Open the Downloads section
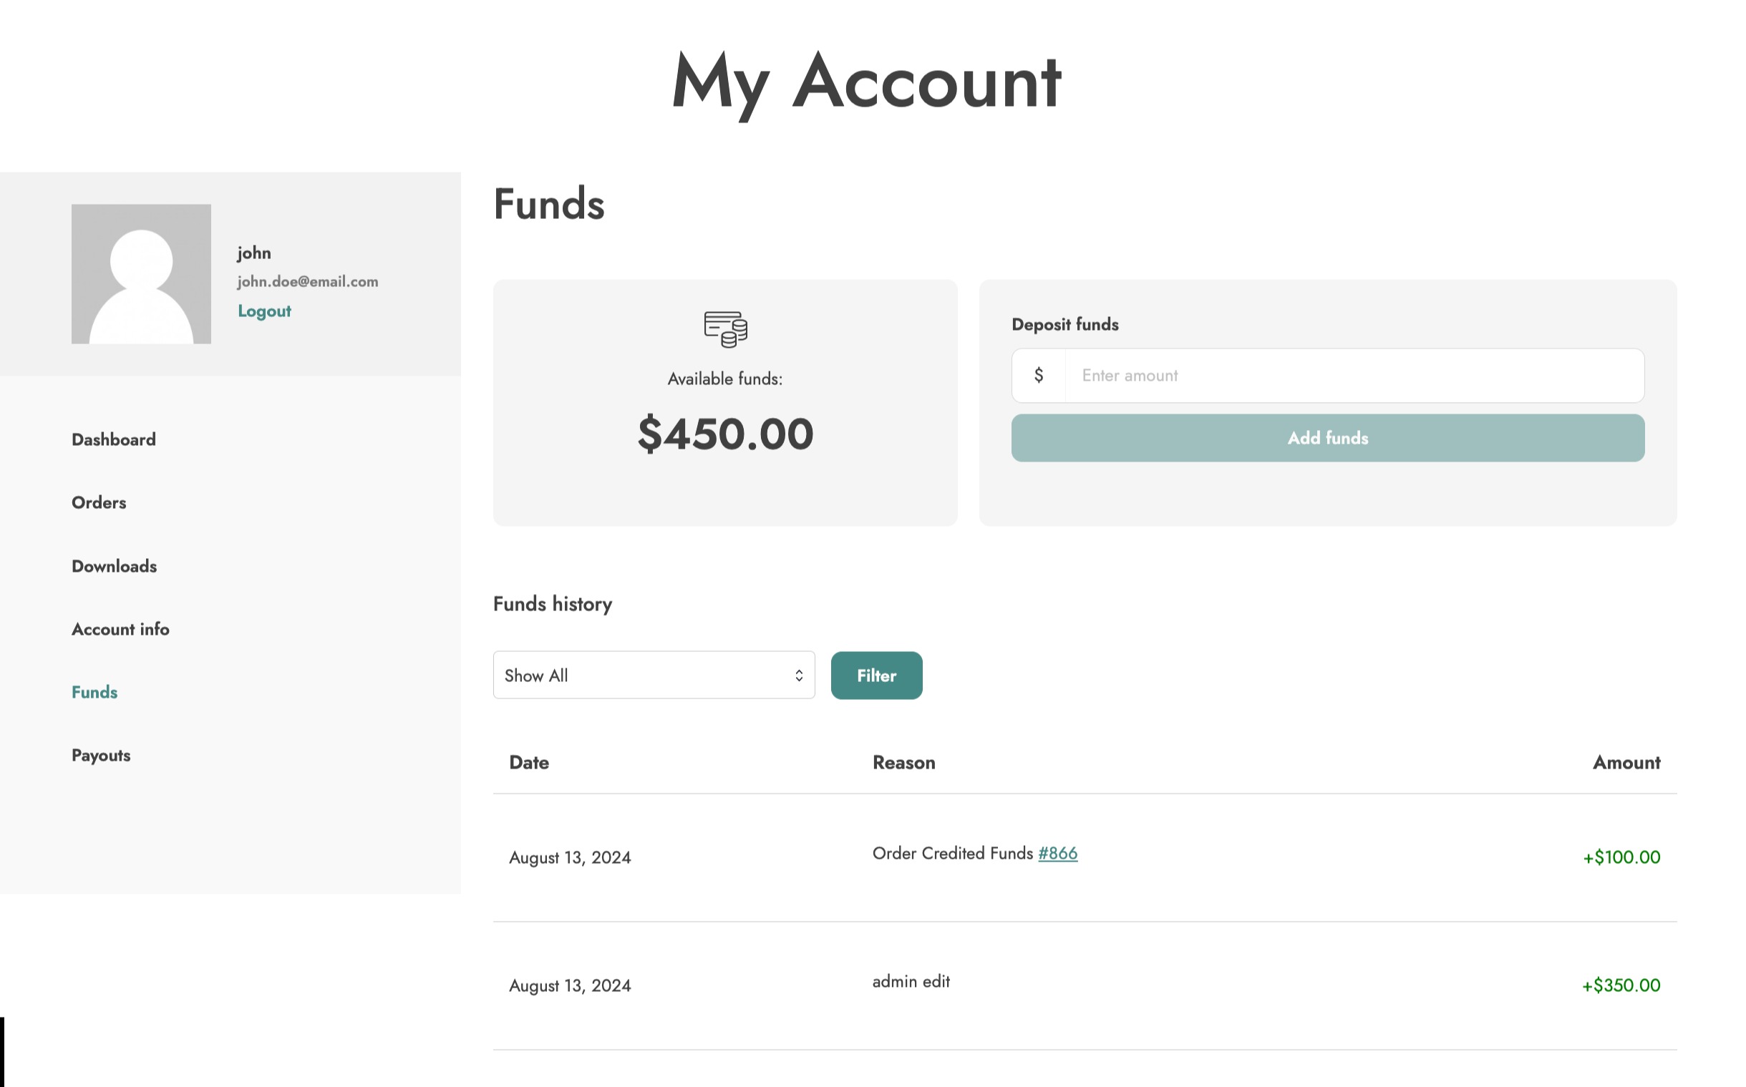The image size is (1746, 1087). pos(115,566)
